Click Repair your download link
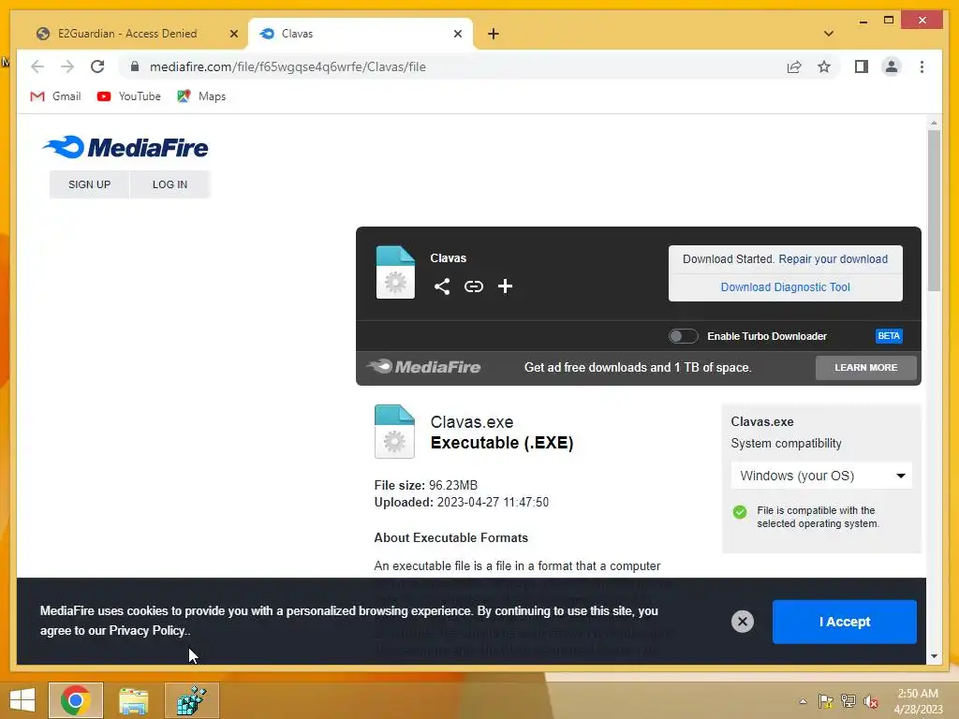The image size is (959, 719). pyautogui.click(x=833, y=259)
